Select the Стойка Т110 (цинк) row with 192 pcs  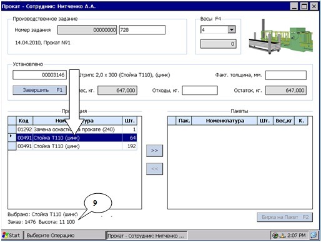tap(72, 146)
